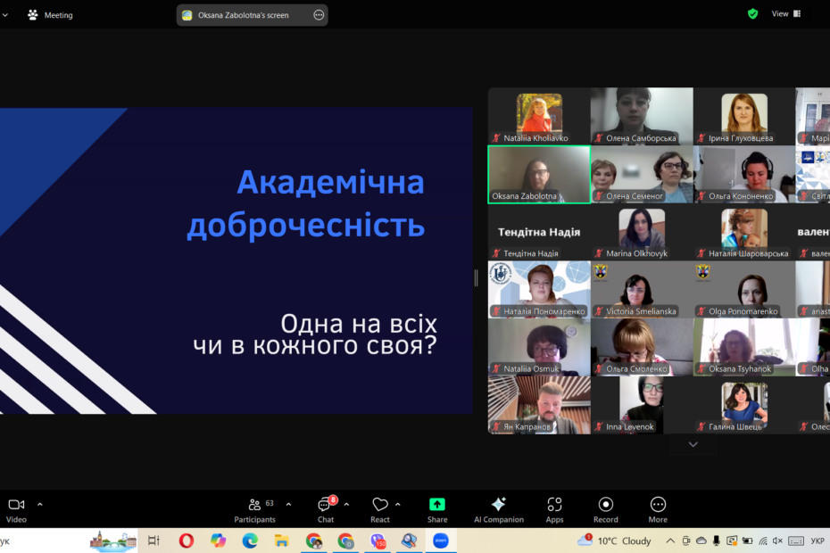Select the Ольга Кононенко video tile
This screenshot has height=553, width=830.
click(x=744, y=175)
